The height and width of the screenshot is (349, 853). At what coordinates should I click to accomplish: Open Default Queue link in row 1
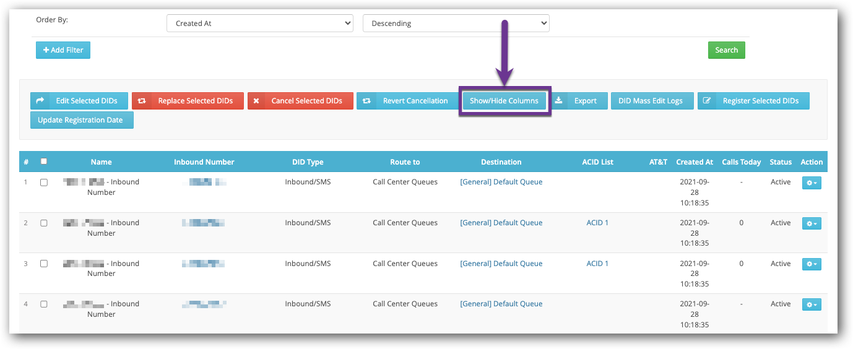[x=501, y=182]
